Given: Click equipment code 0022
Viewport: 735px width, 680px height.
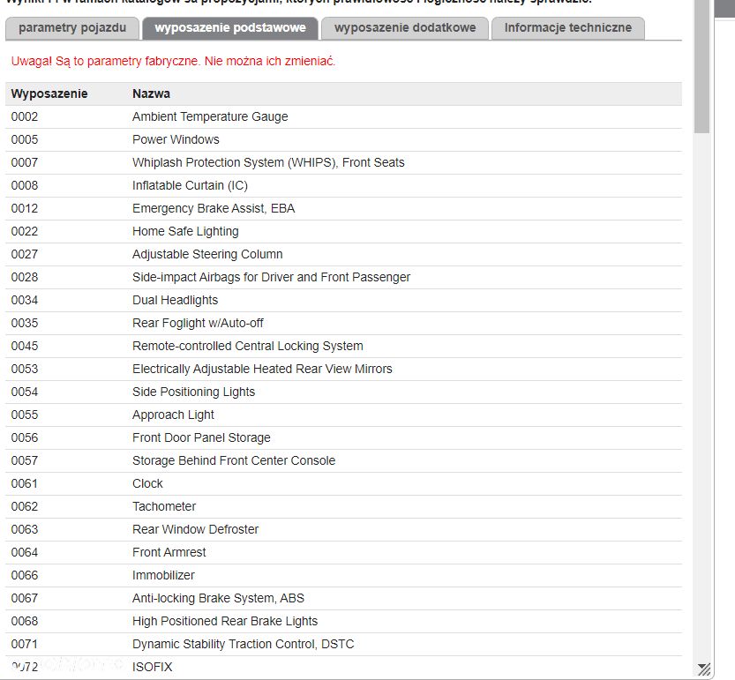Looking at the screenshot, I should [25, 231].
